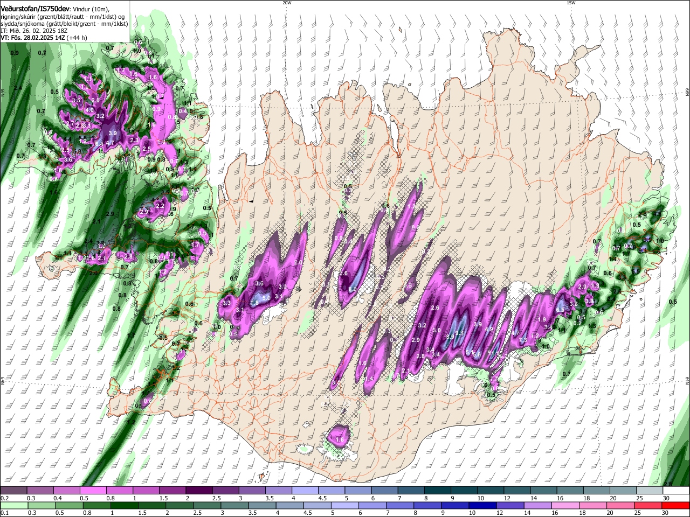Click the 5.0 precipitation value on the map
The image size is (690, 517).
click(266, 297)
